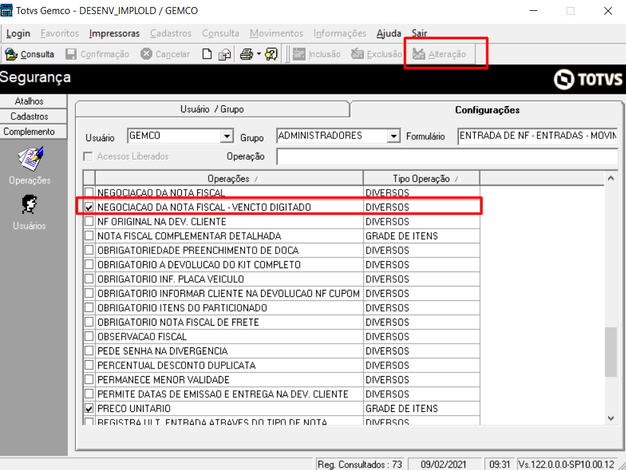Expand the Grupo ADMINISTRADORES dropdown
Screen dimensions: 626x470
[x=393, y=136]
